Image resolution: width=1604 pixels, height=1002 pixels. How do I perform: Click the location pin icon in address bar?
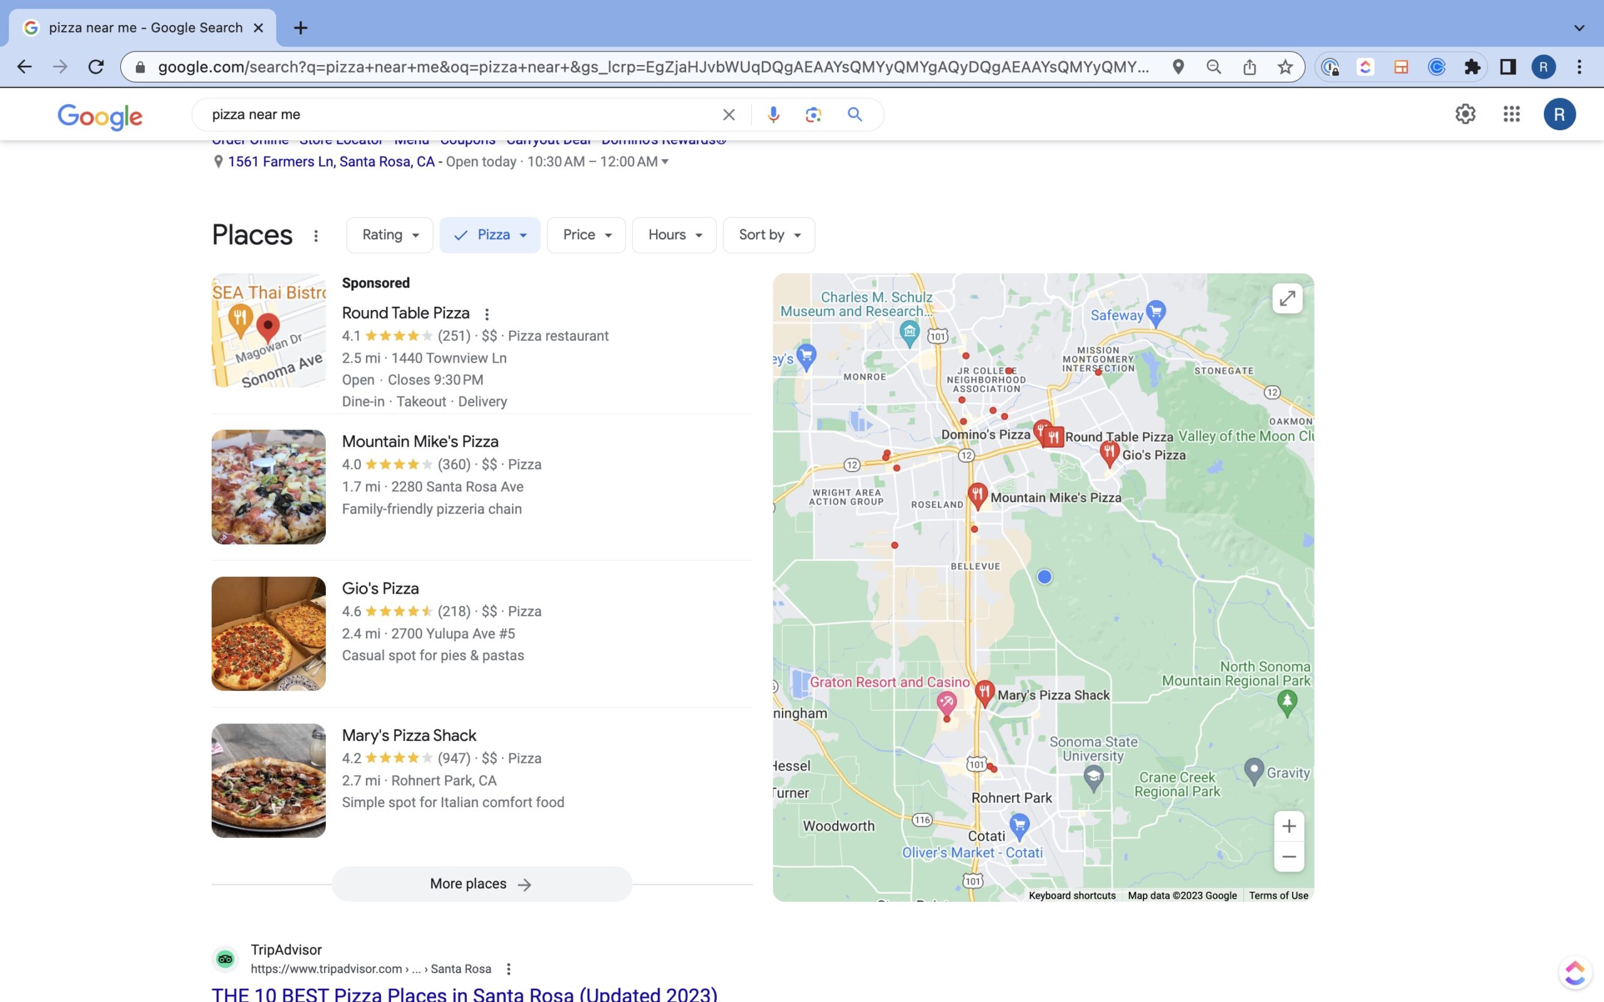pos(1178,67)
